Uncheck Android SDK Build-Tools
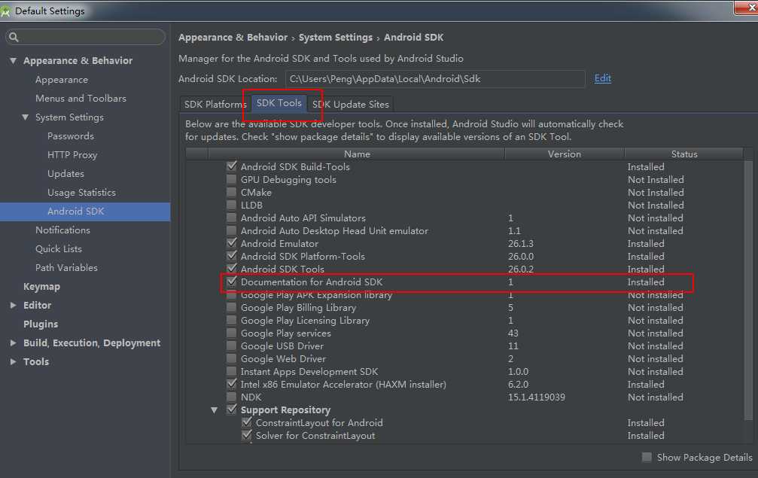Screen dimensions: 758x478 click(232, 166)
